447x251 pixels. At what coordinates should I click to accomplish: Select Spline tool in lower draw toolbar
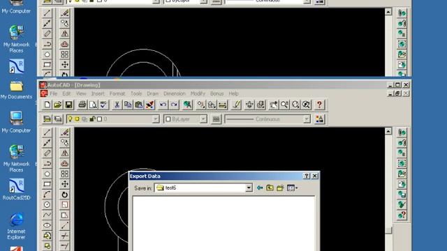(x=47, y=215)
